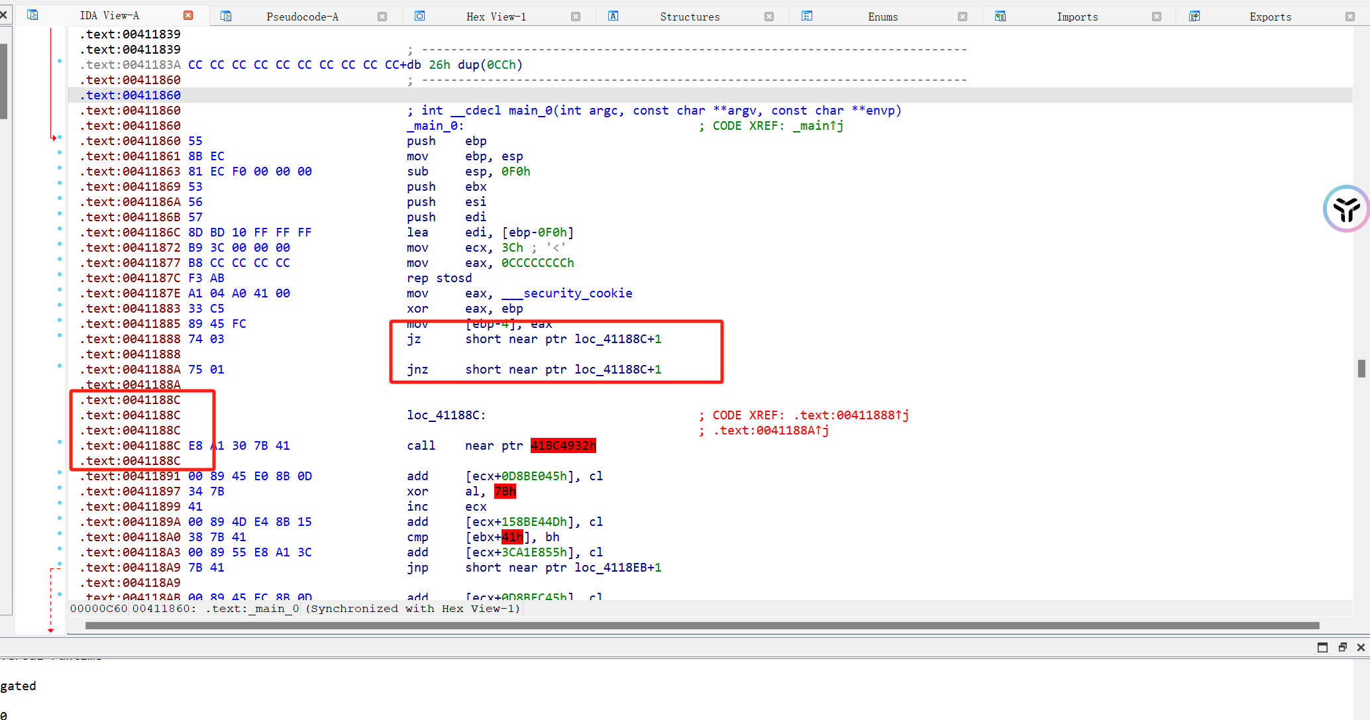Click the floating circular assistant icon
Image resolution: width=1370 pixels, height=720 pixels.
(x=1345, y=209)
